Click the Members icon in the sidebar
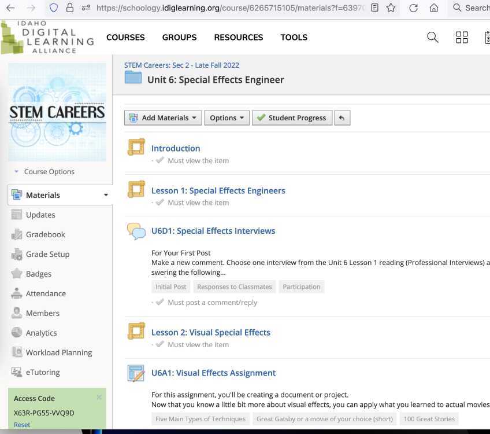 point(17,313)
